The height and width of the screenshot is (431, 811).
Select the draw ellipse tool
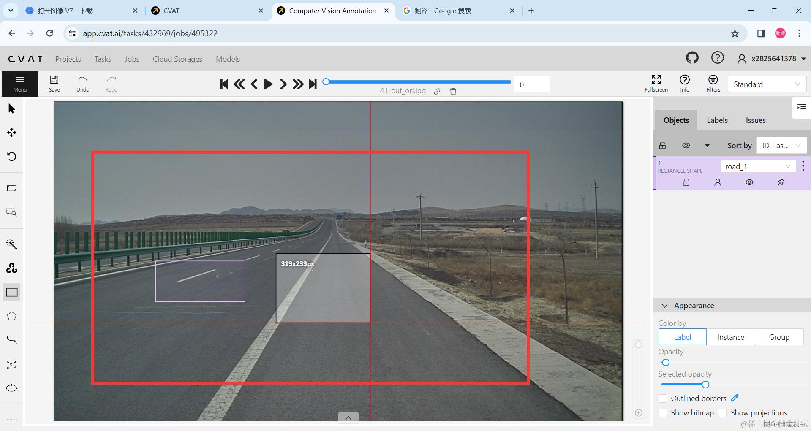point(12,388)
